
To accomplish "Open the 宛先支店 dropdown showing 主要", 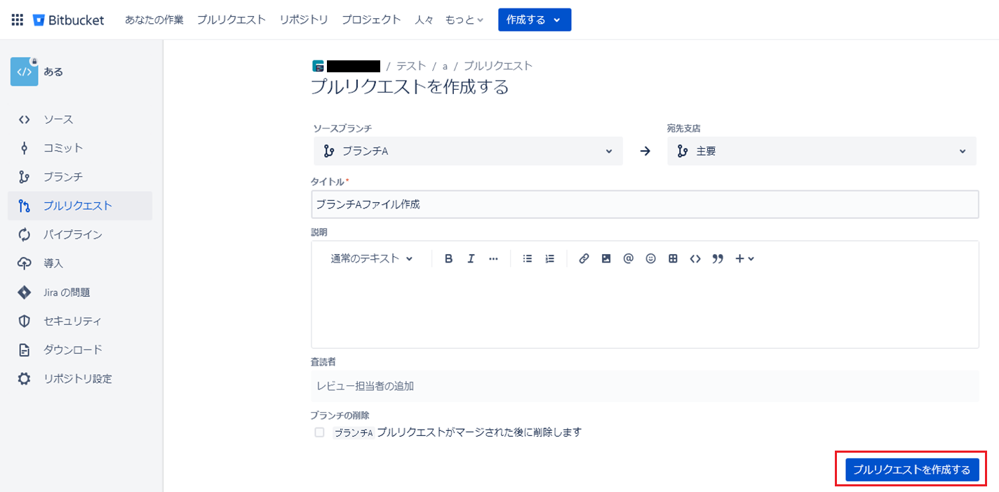I will (x=822, y=151).
